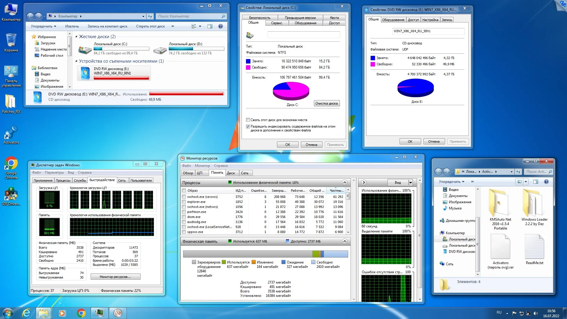Collapse the Жесткие диски group

click(76, 37)
